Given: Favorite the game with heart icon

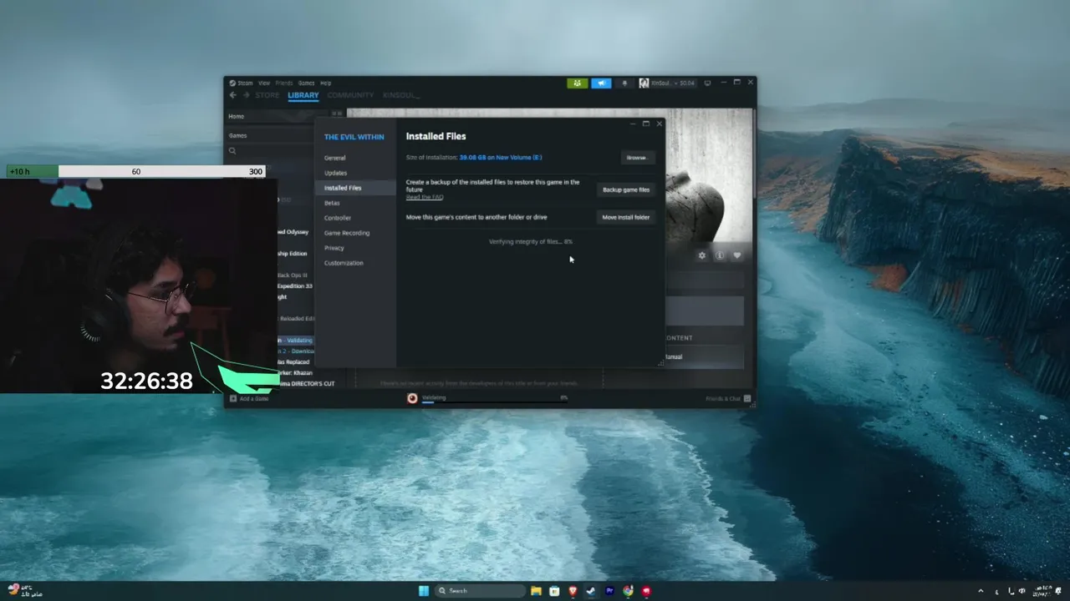Looking at the screenshot, I should 736,255.
